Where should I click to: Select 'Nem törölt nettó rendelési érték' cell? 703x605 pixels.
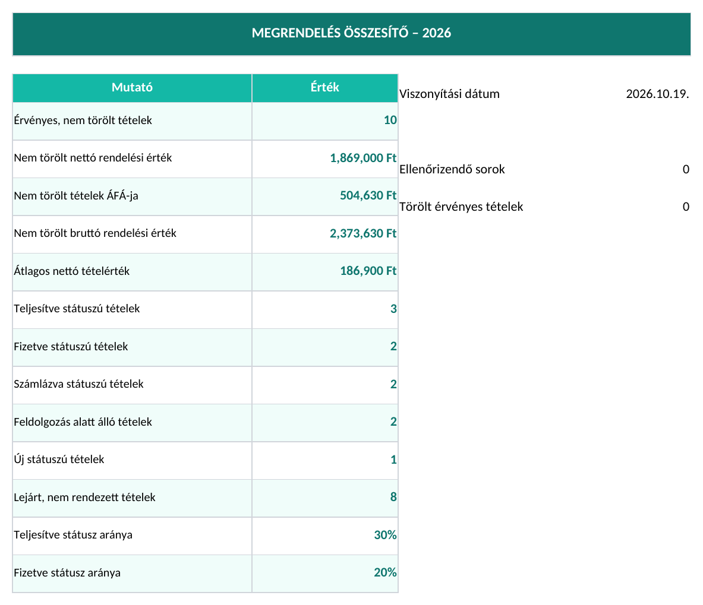pyautogui.click(x=133, y=159)
